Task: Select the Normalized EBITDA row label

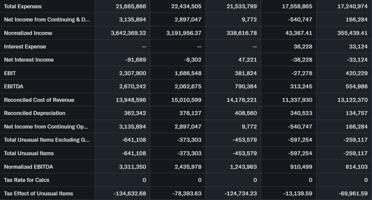Action: 28,167
